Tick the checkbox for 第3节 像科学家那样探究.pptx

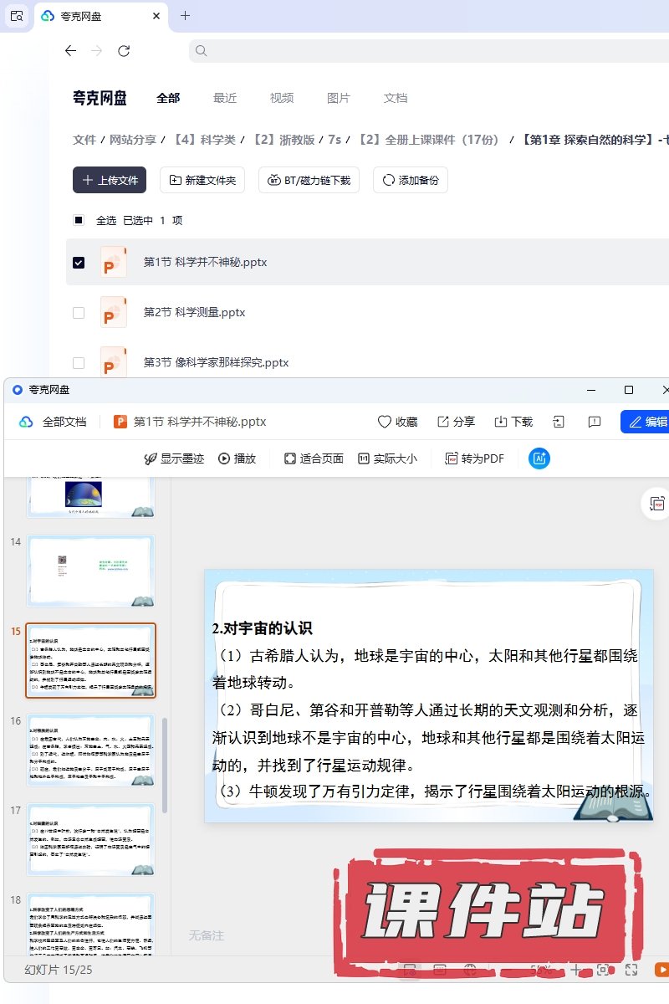point(79,363)
